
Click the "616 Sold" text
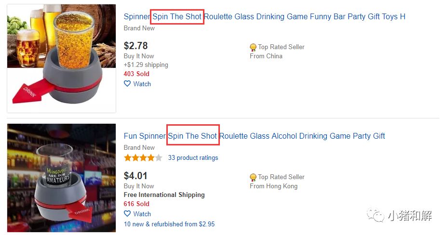tap(136, 204)
